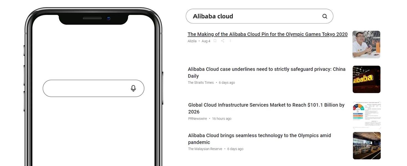Open the Alibaba Cloud Pin Olympic article
Screen dimensions: 407x166
(267, 34)
